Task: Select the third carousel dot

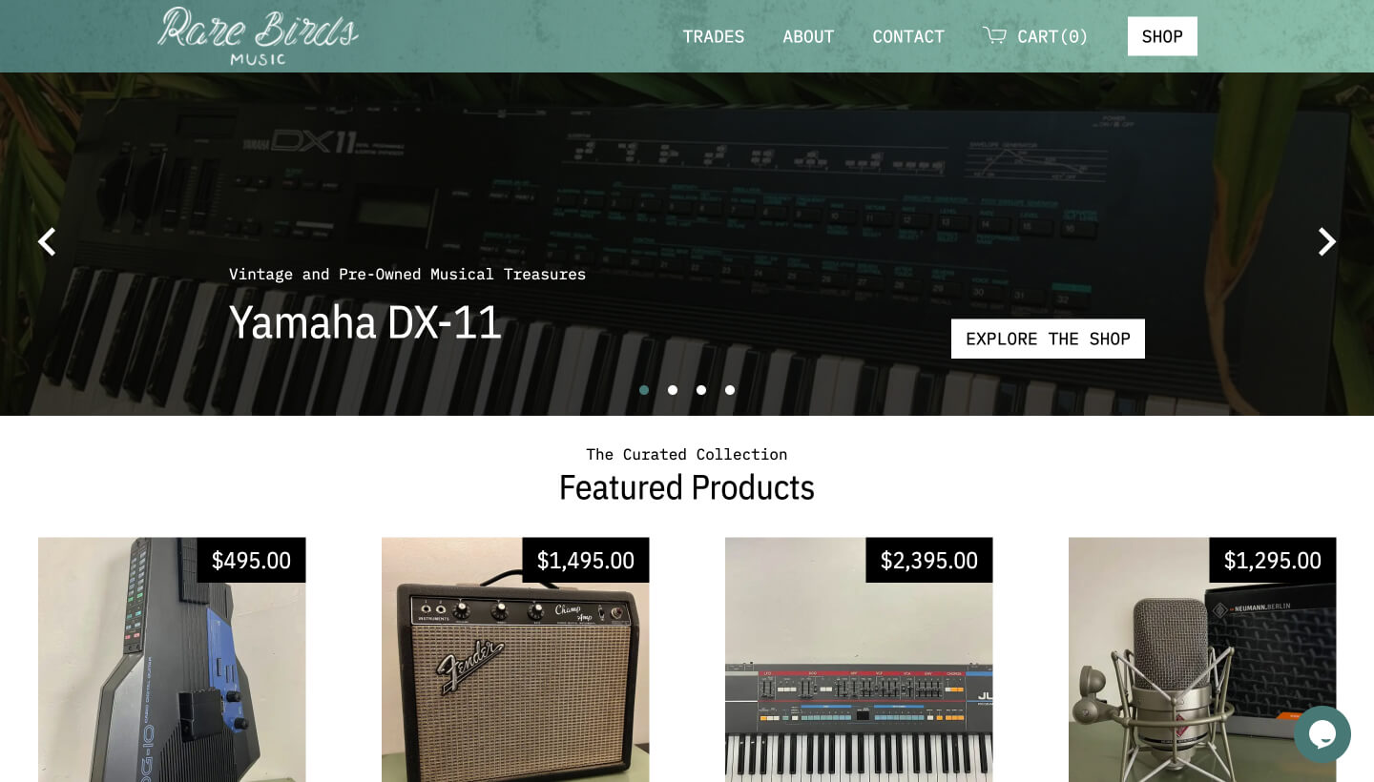Action: (x=701, y=390)
